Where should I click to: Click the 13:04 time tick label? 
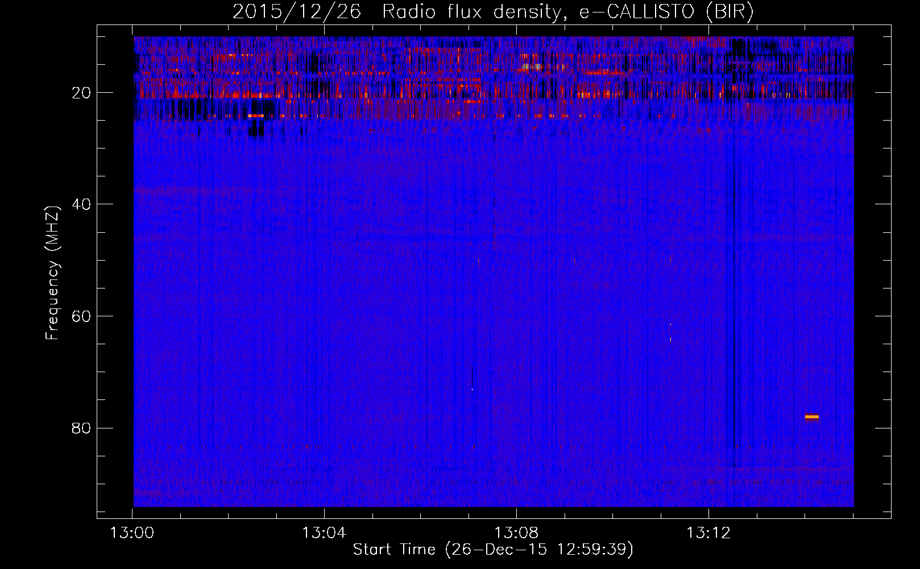324,533
